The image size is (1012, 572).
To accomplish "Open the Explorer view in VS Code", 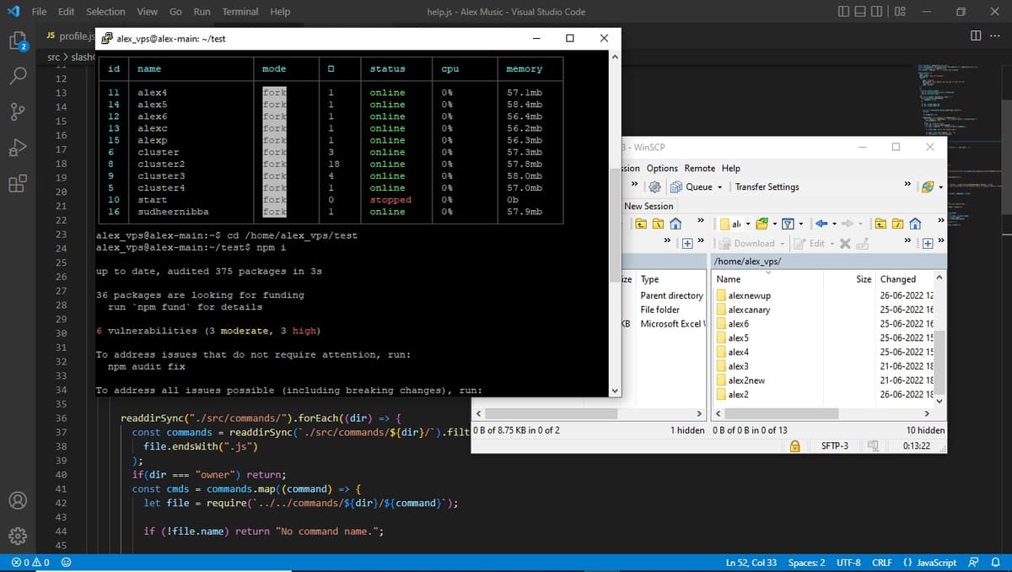I will pyautogui.click(x=19, y=41).
